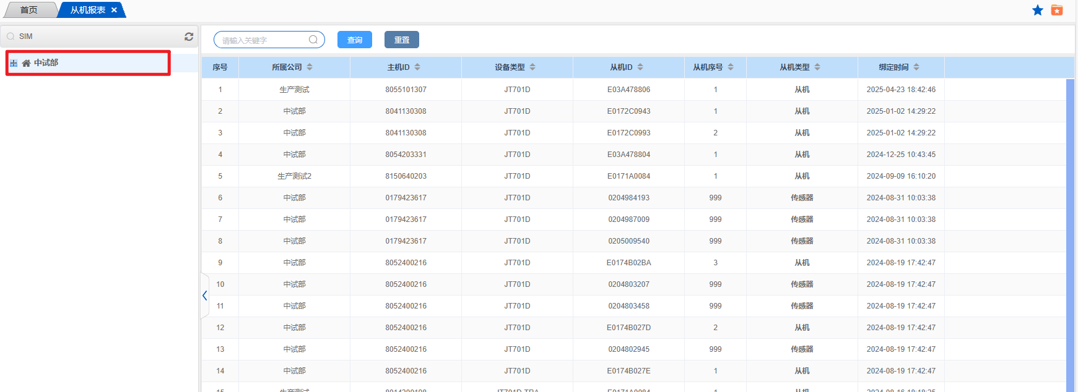
Task: Sort by 绑定时间 column arrows
Action: tap(916, 67)
